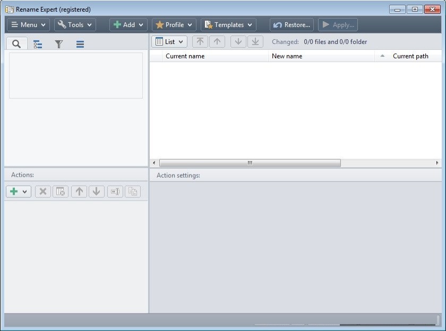
Task: Open the Profile dropdown with star icon
Action: 174,25
